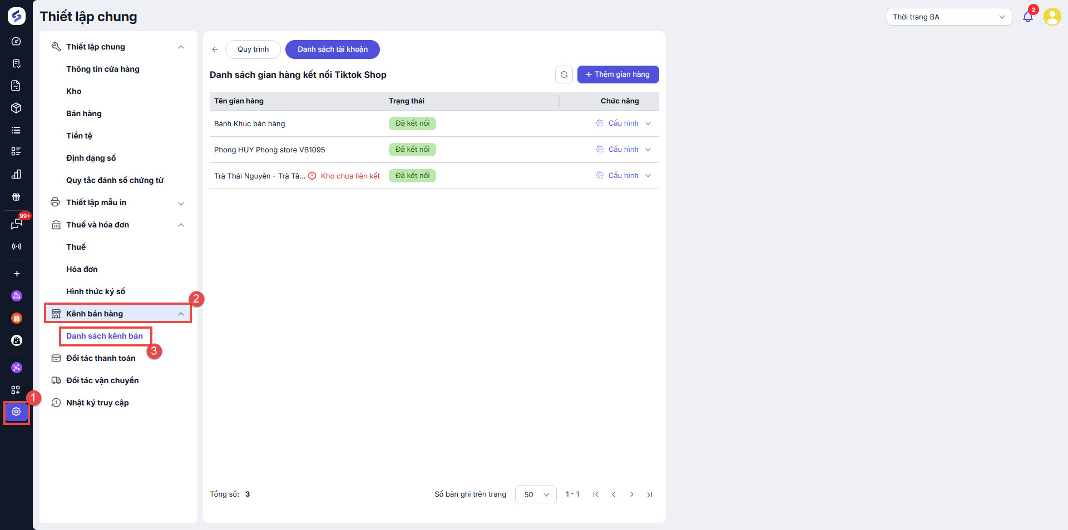Open the records-per-page dropdown showing 50
Viewport: 1068px width, 530px height.
(536, 494)
